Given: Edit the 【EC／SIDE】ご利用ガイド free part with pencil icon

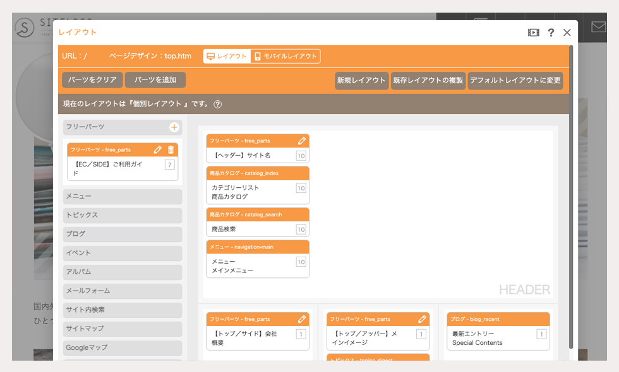Looking at the screenshot, I should point(157,149).
